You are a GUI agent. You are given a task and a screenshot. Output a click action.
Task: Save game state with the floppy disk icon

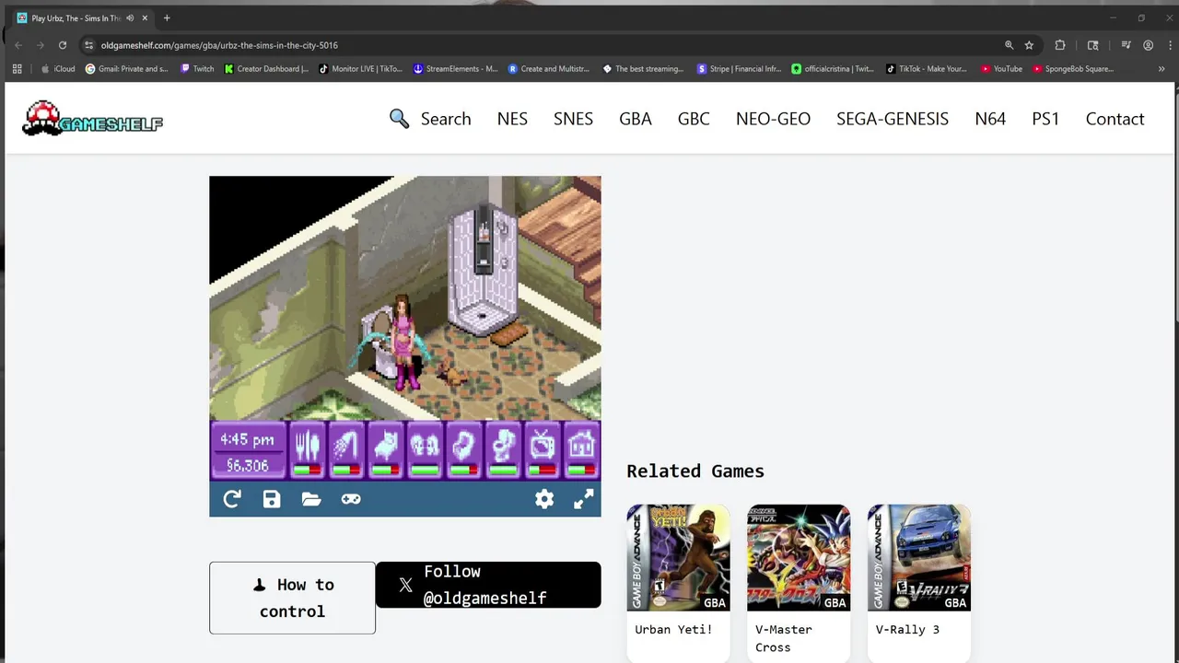(x=272, y=499)
